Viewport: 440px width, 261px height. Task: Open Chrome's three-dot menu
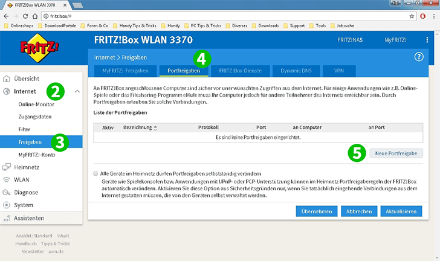coord(434,16)
